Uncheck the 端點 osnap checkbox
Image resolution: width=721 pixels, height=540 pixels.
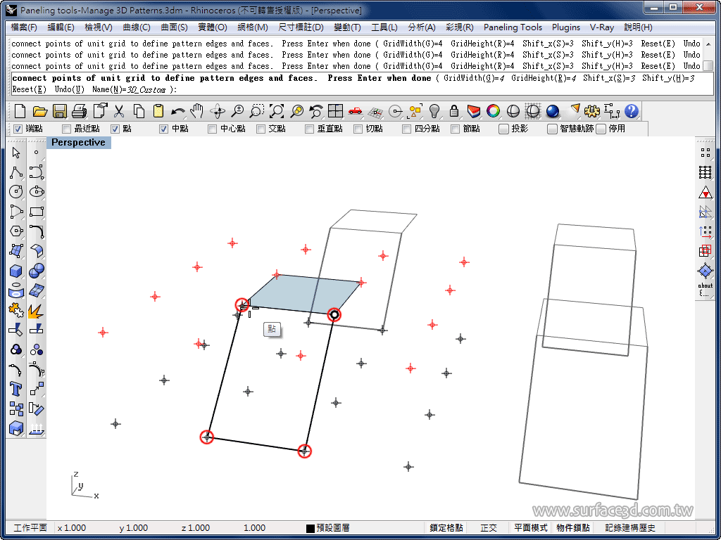click(x=18, y=129)
